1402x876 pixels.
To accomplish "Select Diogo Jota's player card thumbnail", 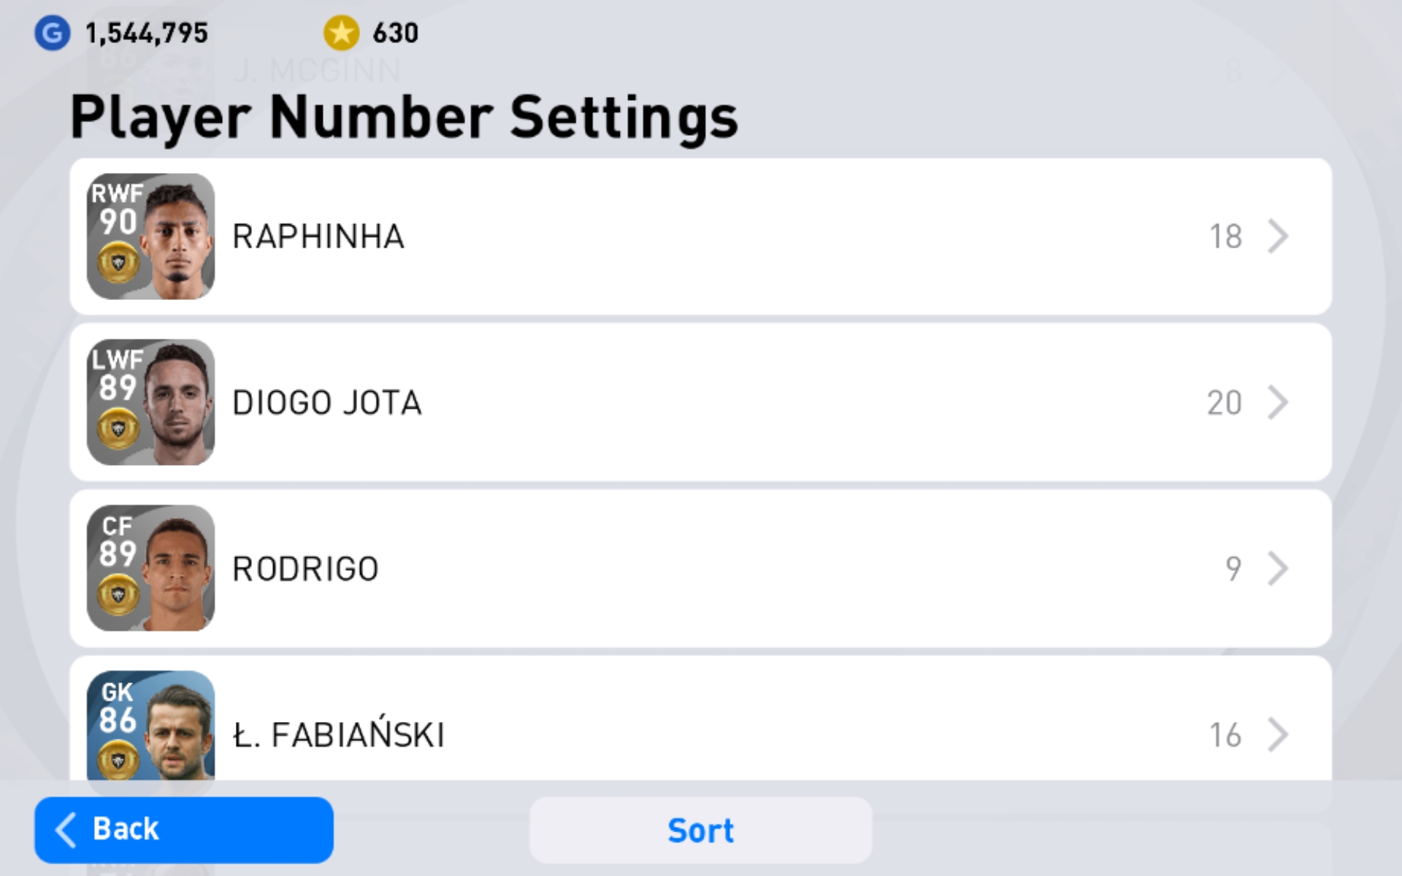I will pos(150,402).
